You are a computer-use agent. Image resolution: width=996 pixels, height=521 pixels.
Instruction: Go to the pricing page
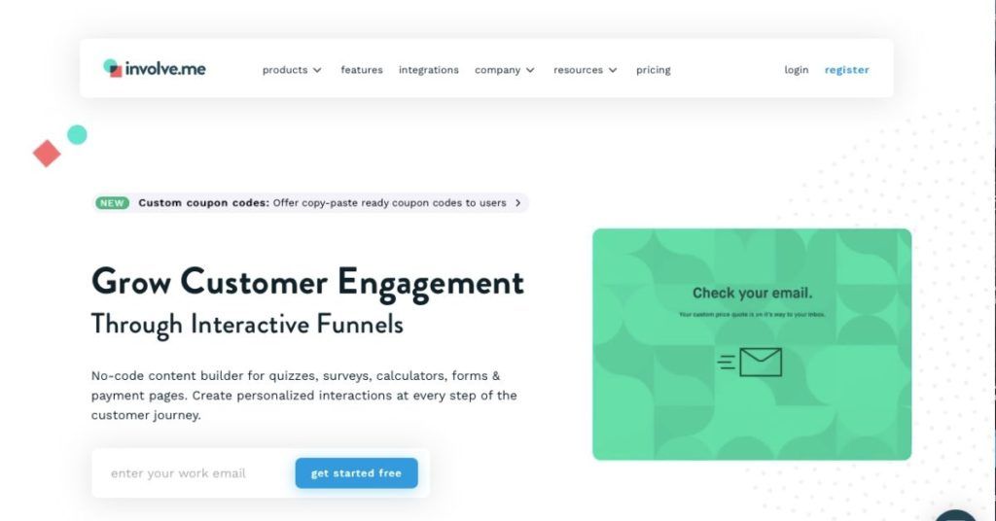click(x=653, y=70)
